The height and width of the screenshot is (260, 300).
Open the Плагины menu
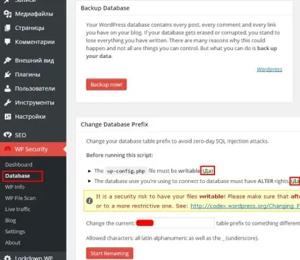coord(33,74)
